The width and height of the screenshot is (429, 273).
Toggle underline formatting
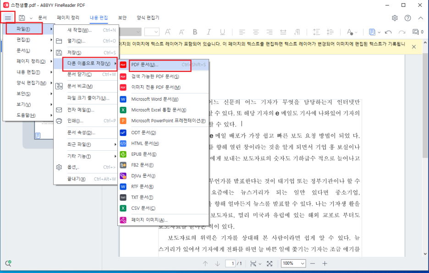point(222,32)
